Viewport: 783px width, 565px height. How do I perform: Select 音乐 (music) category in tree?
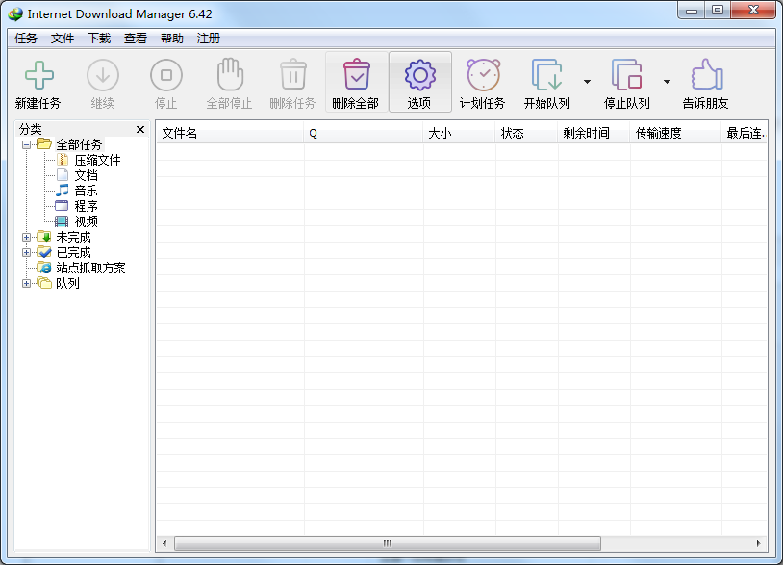click(86, 191)
